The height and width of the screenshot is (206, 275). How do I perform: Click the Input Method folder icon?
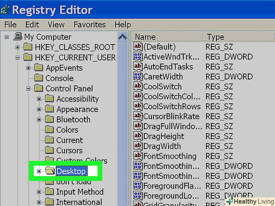(x=49, y=191)
